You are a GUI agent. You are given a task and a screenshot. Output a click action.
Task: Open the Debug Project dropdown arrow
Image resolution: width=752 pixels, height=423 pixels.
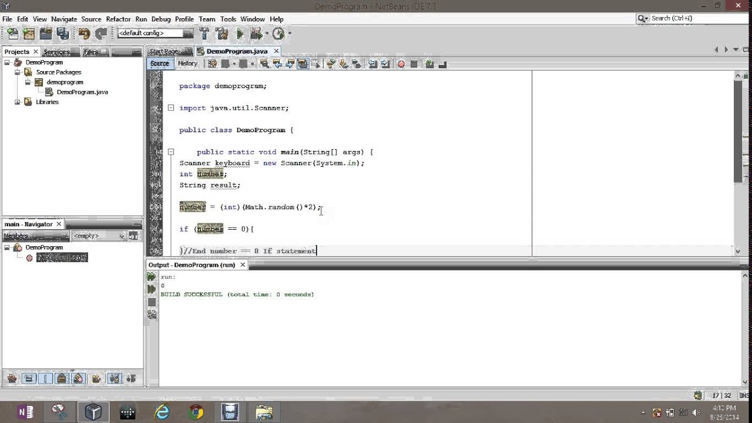coord(267,33)
